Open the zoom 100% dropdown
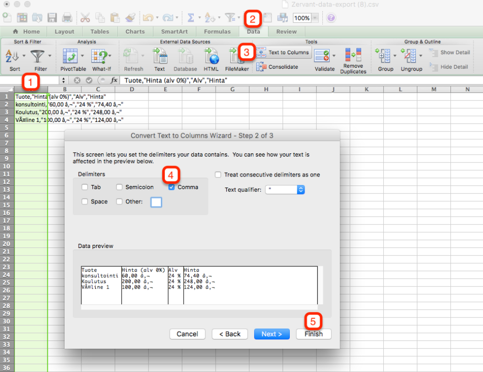Screen dimensions: 483x372 315,18
